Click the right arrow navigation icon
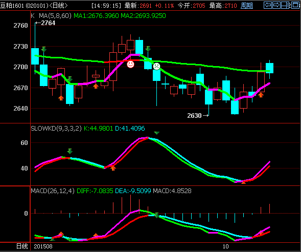This screenshot has width=301, height=252. (x=276, y=5)
